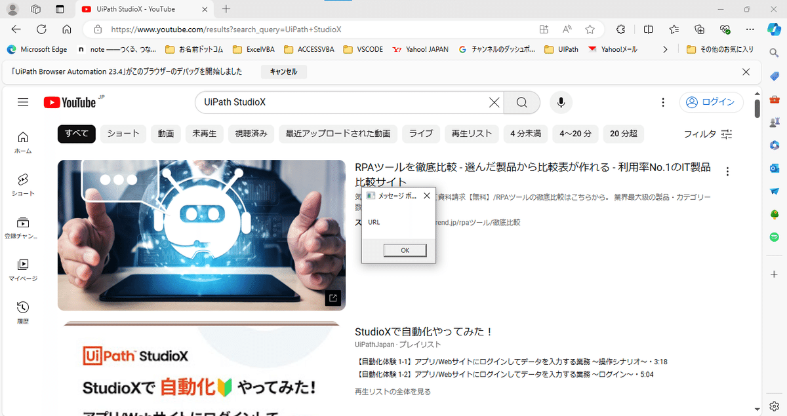Select the ショート filter chip

(123, 134)
